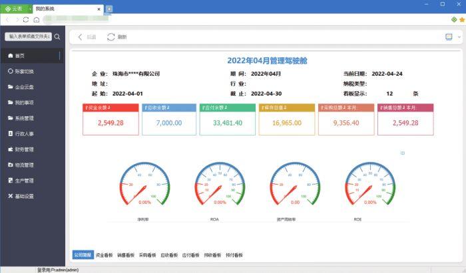Click the red funds balance card 2,549.28
Image resolution: width=466 pixels, height=273 pixels.
pos(111,120)
